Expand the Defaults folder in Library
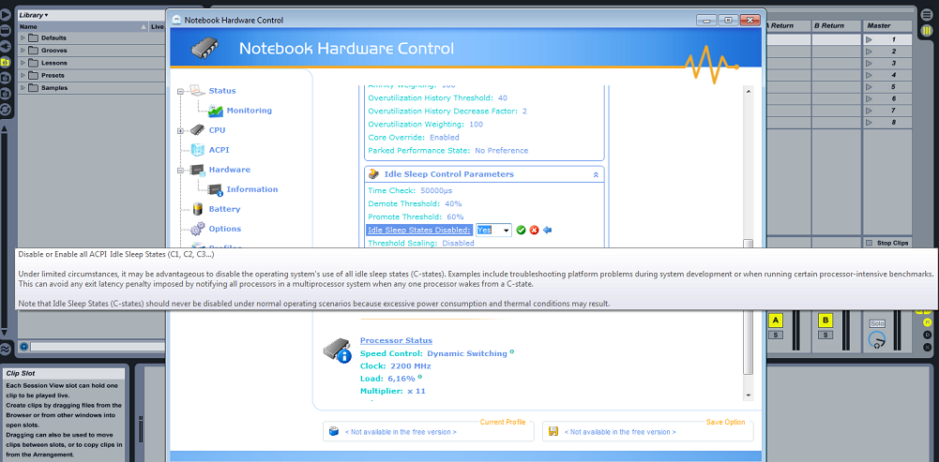 tap(23, 37)
